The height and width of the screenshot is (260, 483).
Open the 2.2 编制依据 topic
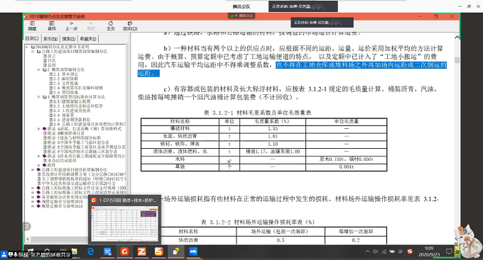point(65,79)
